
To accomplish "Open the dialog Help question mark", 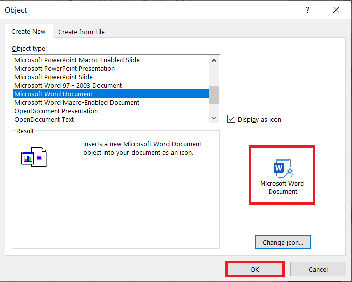I will point(308,10).
